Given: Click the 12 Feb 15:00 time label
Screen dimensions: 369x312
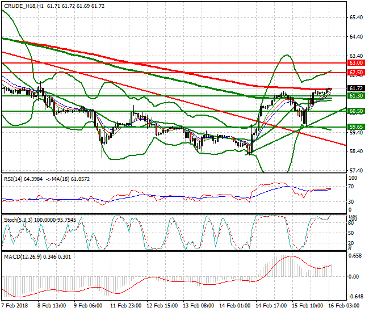Looking at the screenshot, I should [x=162, y=306].
